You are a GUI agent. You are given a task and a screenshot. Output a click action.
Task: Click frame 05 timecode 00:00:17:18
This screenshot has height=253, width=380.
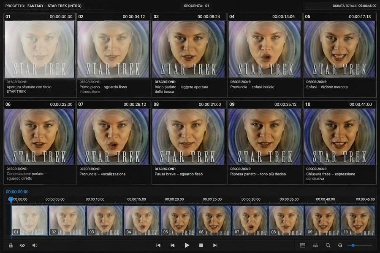click(x=360, y=17)
